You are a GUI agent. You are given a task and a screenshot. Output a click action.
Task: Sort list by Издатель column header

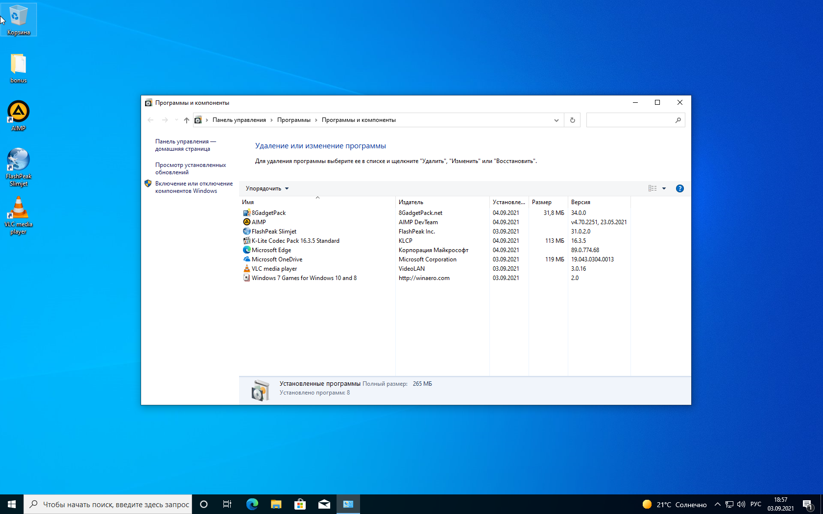coord(411,202)
